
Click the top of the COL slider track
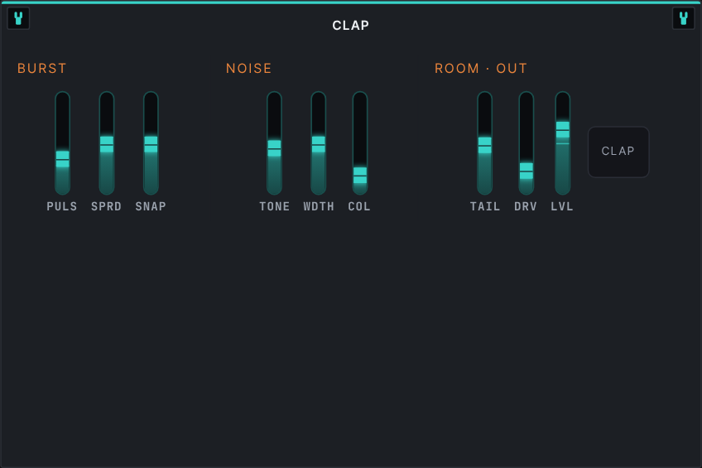[360, 96]
